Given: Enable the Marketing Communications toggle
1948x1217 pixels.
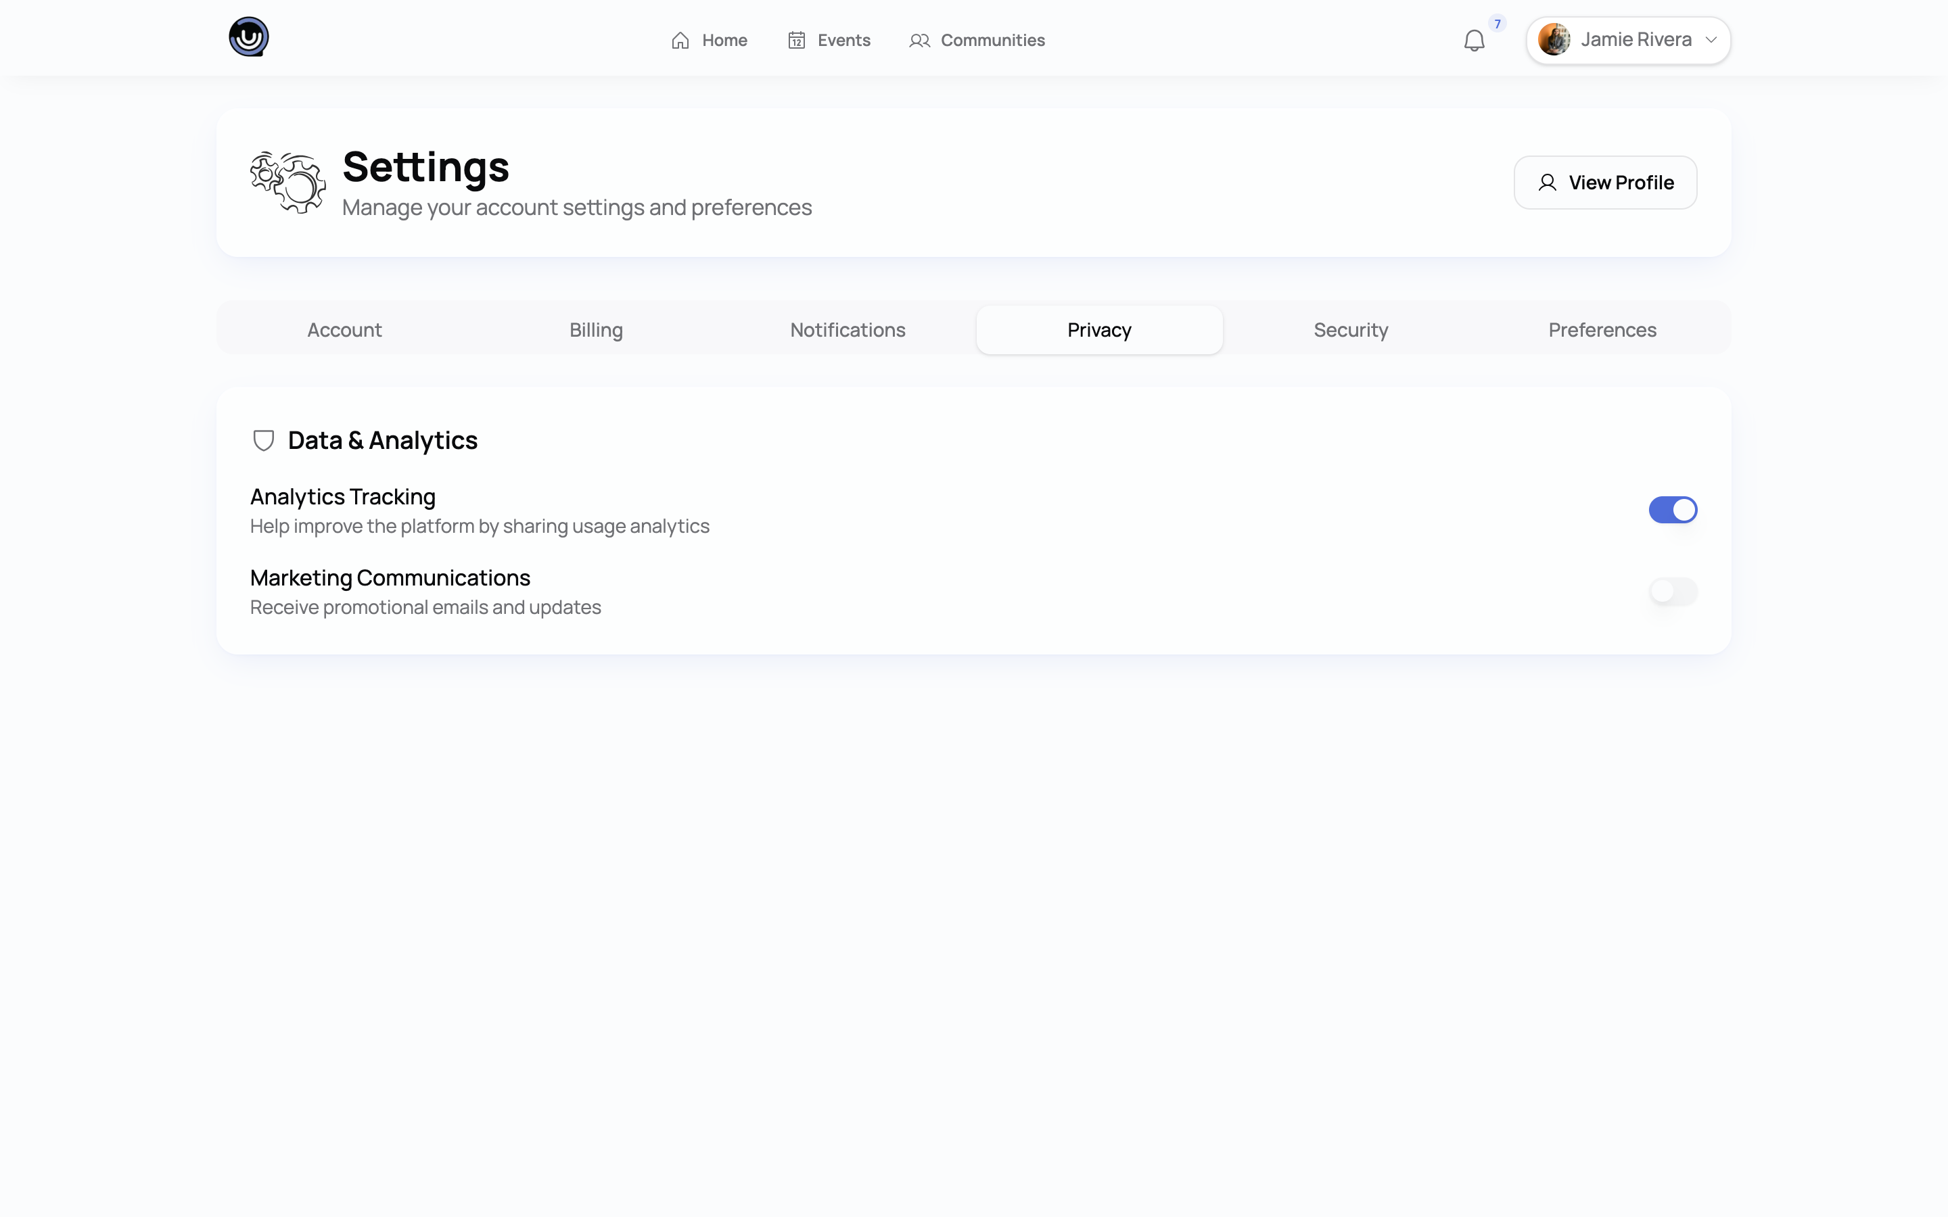Looking at the screenshot, I should click(x=1673, y=592).
